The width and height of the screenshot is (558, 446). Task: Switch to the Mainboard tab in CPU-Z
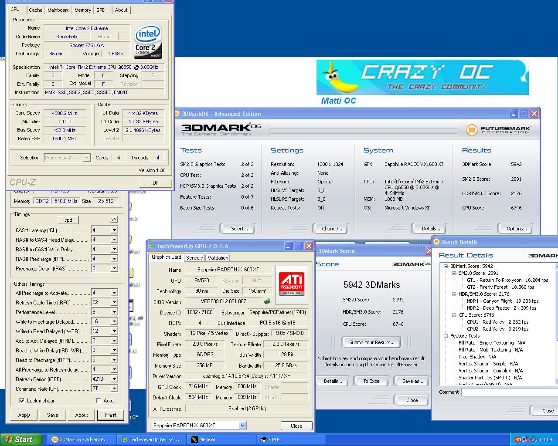(58, 10)
